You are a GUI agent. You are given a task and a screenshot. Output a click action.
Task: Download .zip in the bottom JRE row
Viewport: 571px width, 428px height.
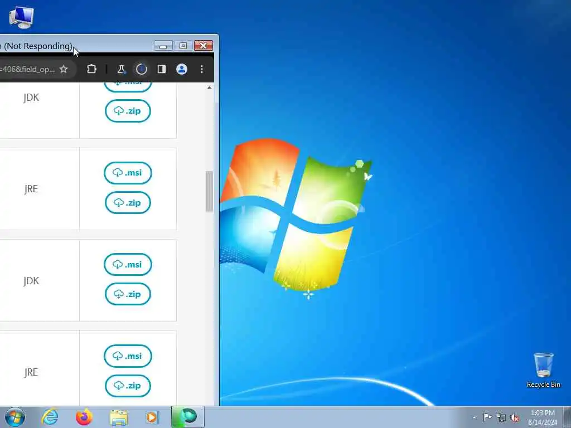coord(128,386)
